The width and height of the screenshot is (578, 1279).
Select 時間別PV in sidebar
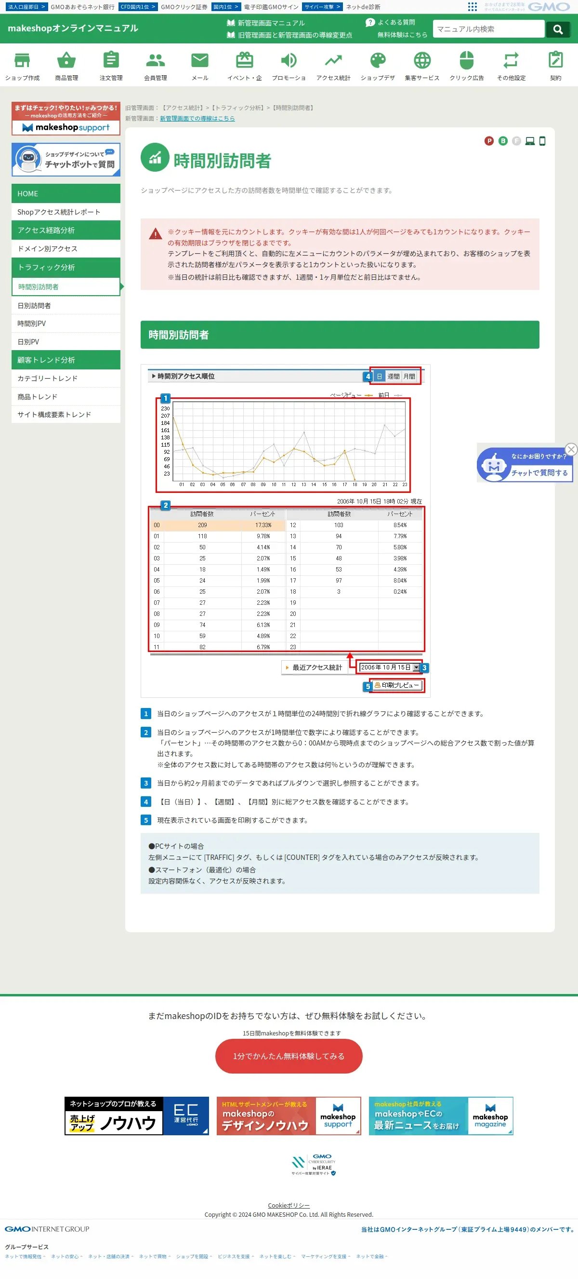click(x=66, y=324)
